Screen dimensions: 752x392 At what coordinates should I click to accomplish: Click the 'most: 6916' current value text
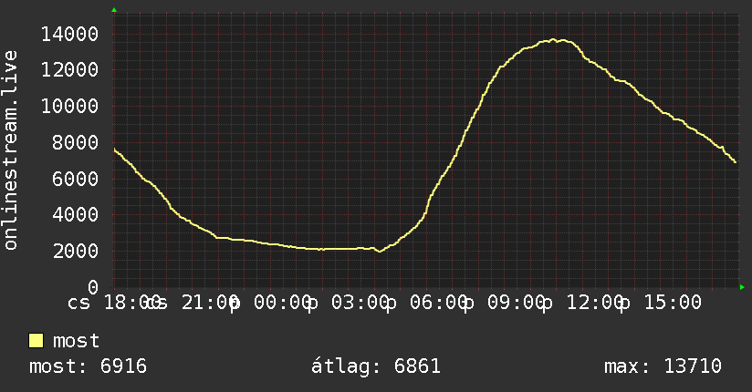[88, 366]
